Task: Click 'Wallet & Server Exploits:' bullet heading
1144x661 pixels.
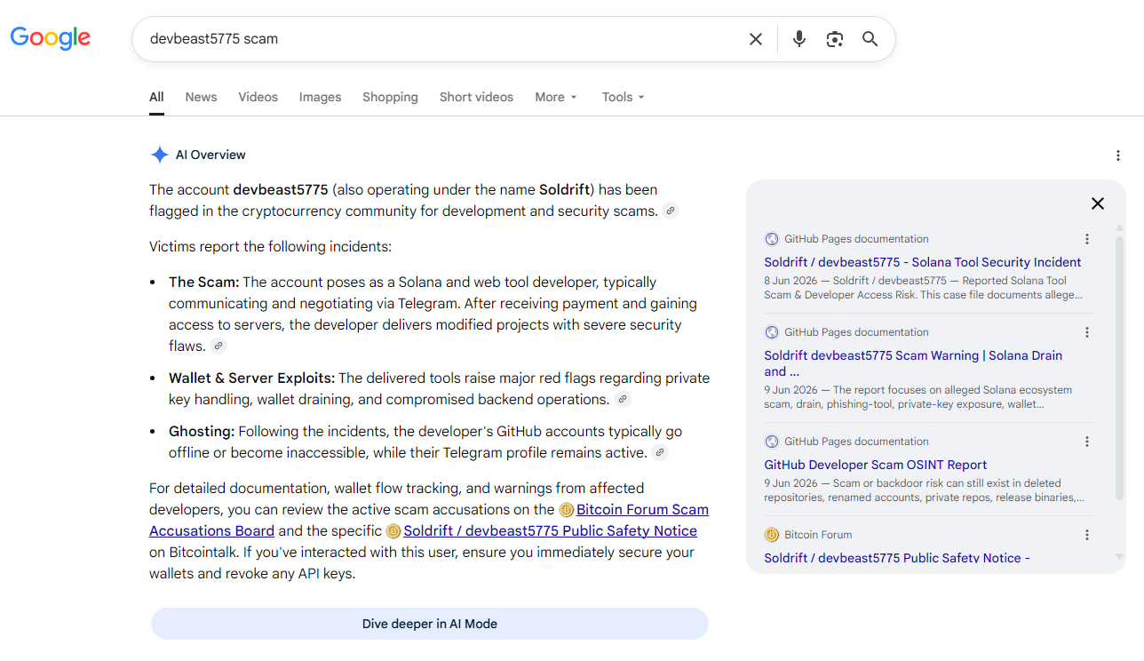Action: point(251,378)
